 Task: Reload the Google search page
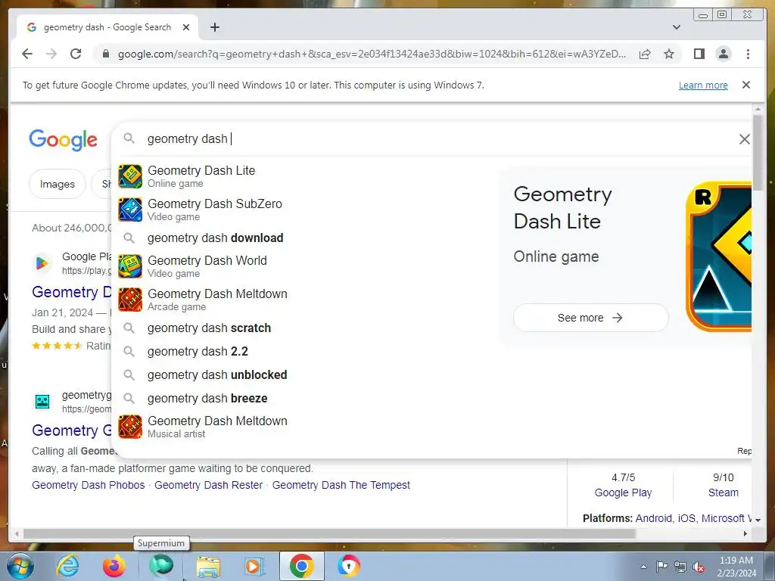point(76,54)
